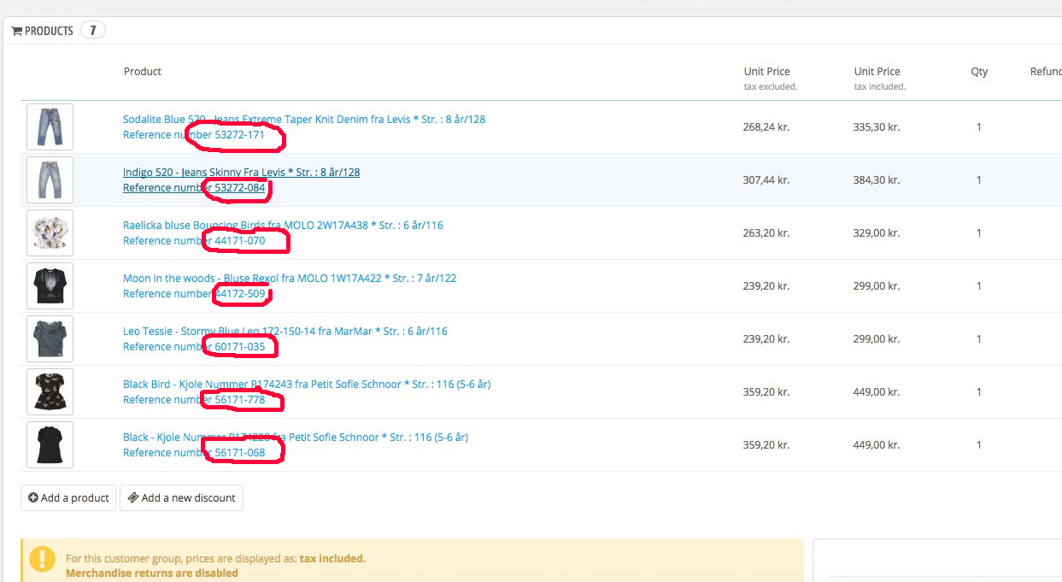Click the products count badge showing 7
Viewport: 1062px width, 582px height.
tap(93, 31)
